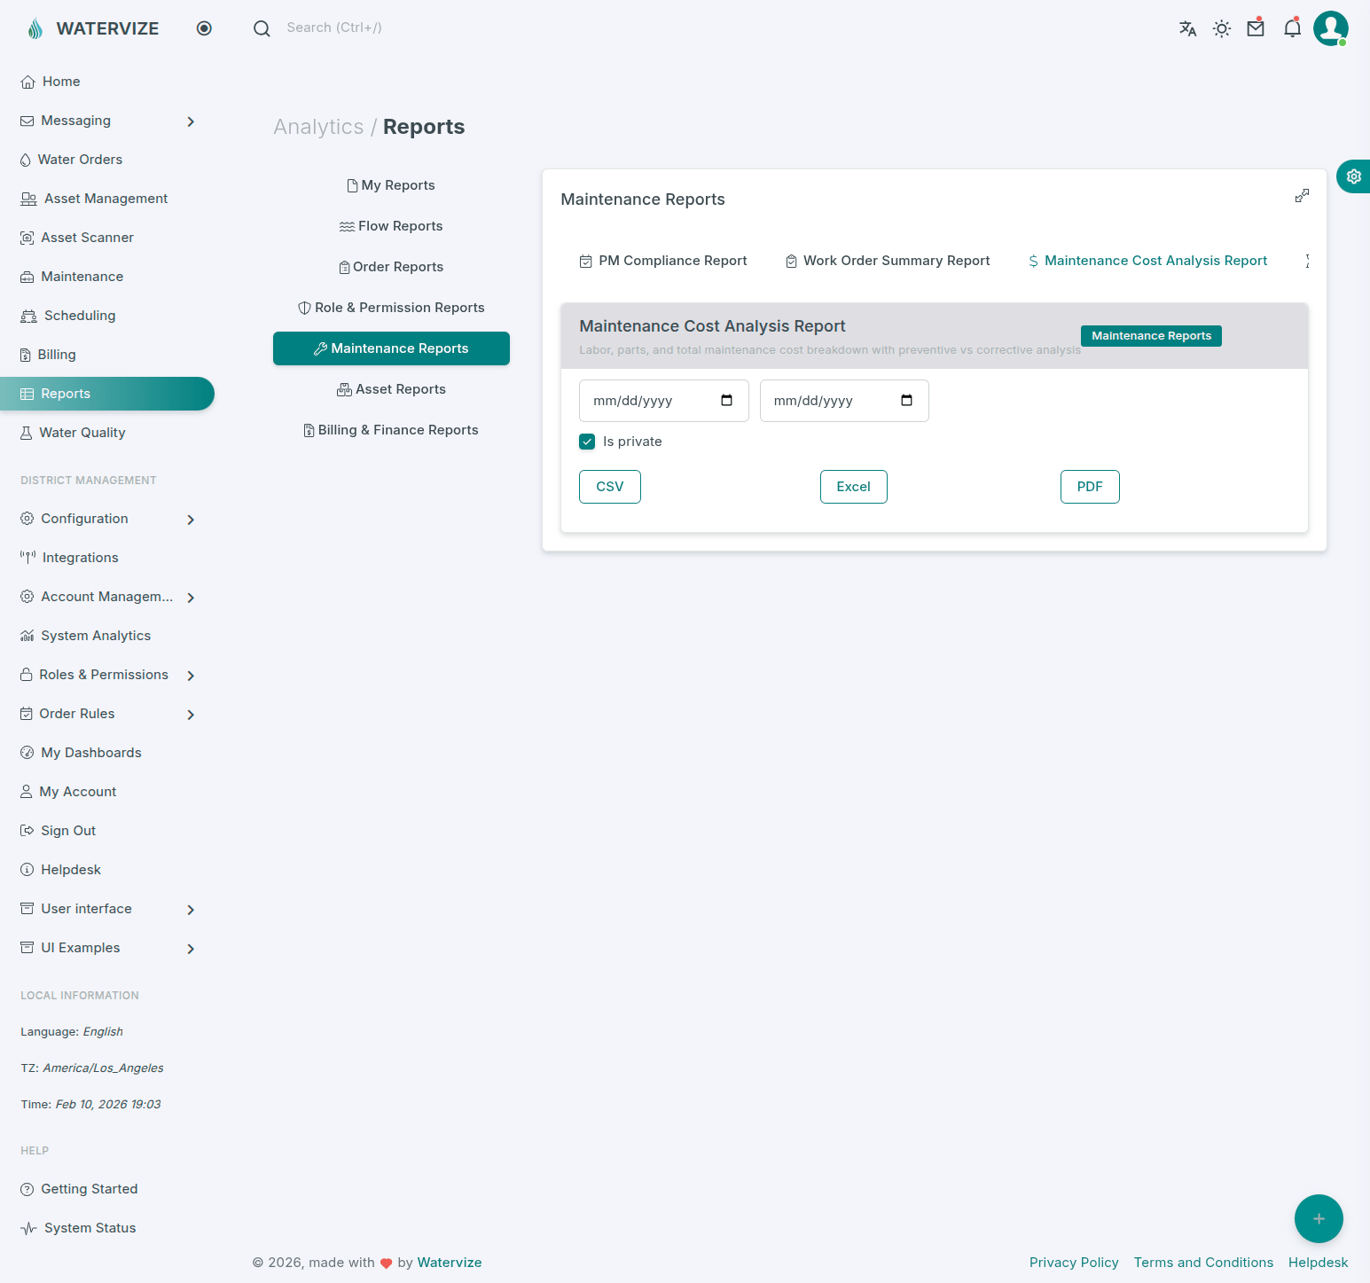Open the settings gear on right edge
The height and width of the screenshot is (1283, 1370).
[1353, 176]
